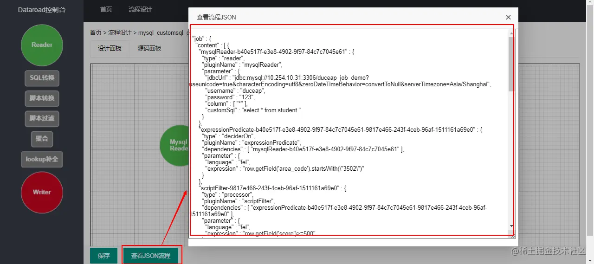Click the "type" : "deciderOn" line

coord(228,136)
